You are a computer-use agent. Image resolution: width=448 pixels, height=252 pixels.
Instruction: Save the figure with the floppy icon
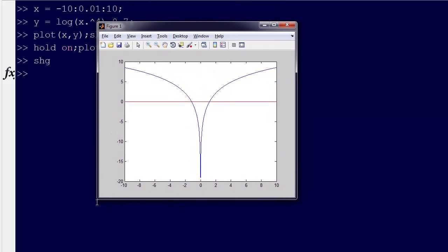click(x=119, y=45)
